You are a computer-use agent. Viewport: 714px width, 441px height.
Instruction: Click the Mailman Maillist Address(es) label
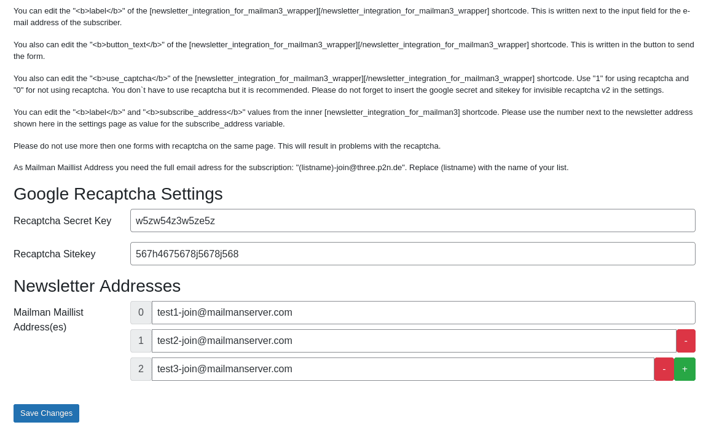pyautogui.click(x=49, y=319)
